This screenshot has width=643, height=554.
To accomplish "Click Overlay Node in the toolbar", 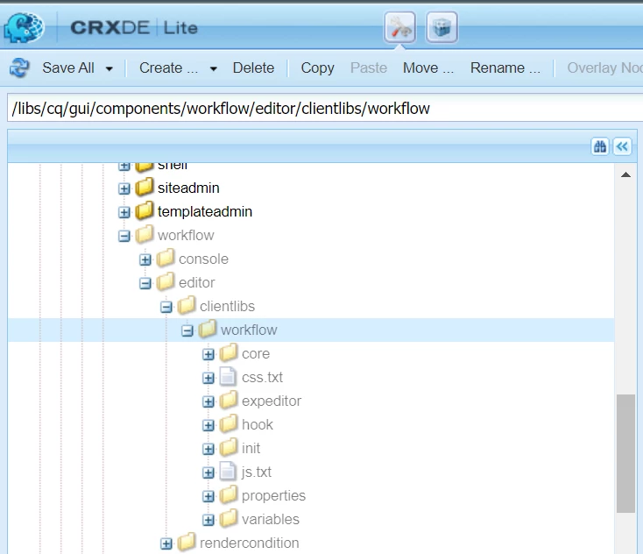I will click(604, 67).
